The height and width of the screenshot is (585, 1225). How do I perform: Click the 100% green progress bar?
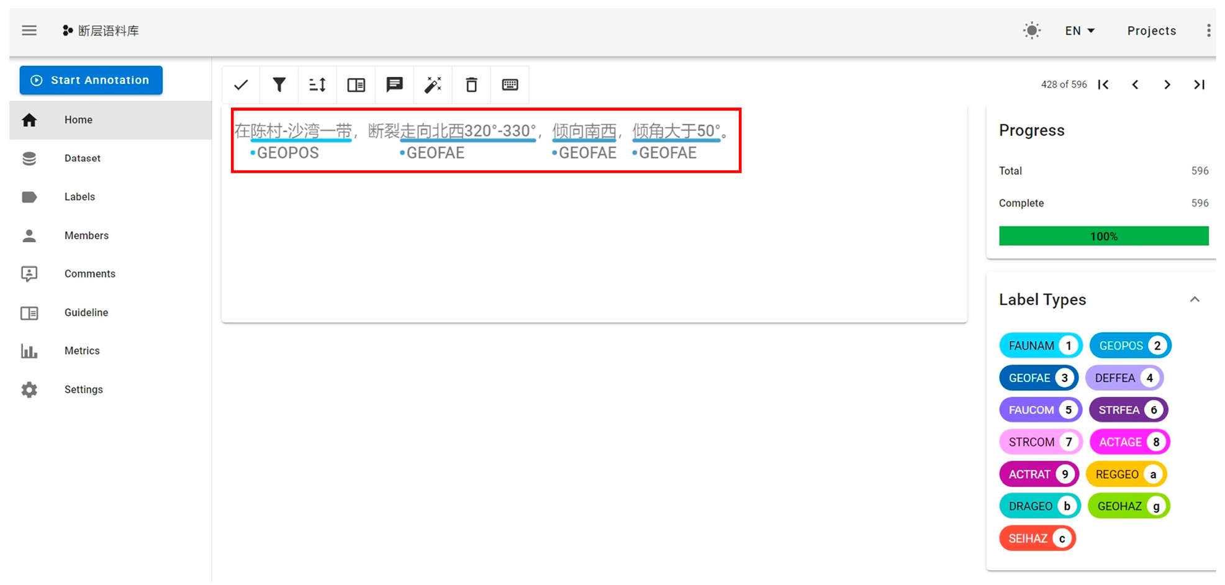click(1103, 236)
